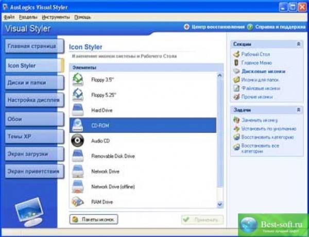Viewport: 309px width, 237px height.
Task: Open the Прочие иконки link
Action: pos(257,97)
